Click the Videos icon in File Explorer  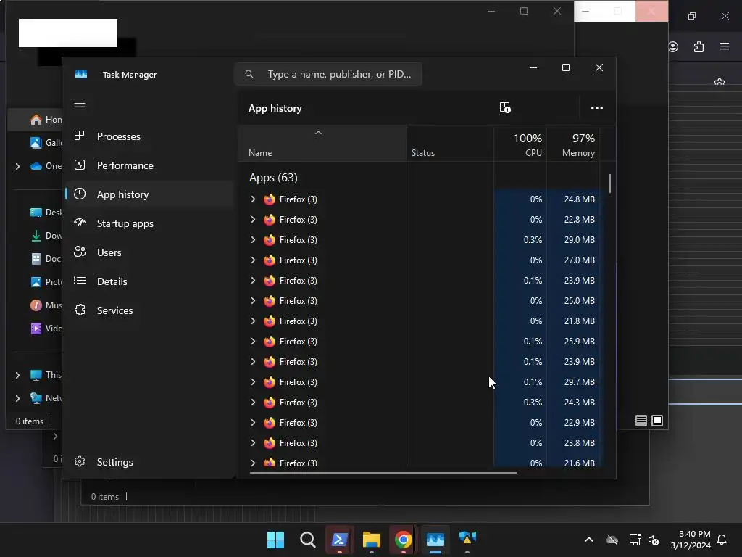pos(36,329)
